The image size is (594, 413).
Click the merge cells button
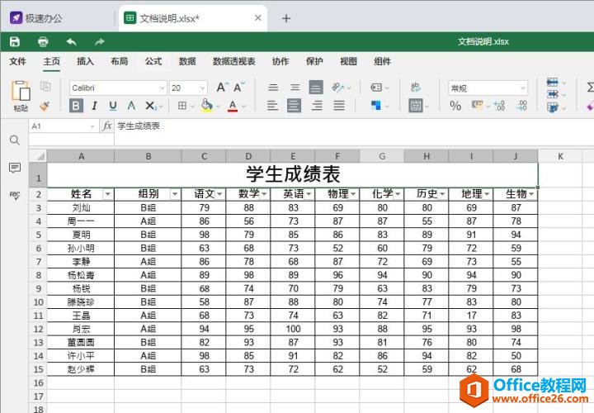coord(416,106)
